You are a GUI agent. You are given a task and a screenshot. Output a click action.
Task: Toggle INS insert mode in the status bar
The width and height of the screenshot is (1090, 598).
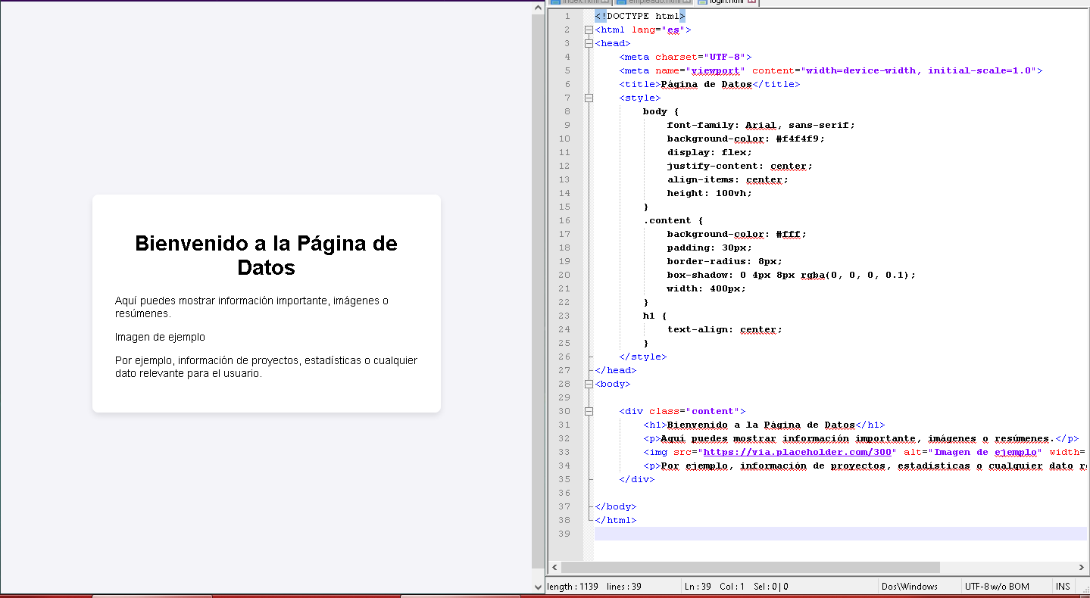pos(1063,587)
